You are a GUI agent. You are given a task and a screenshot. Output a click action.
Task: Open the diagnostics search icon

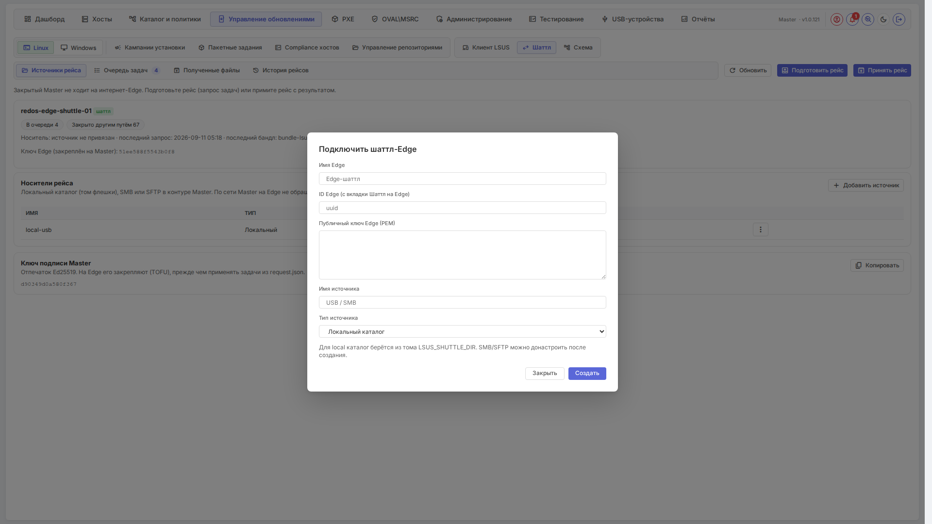[x=868, y=19]
